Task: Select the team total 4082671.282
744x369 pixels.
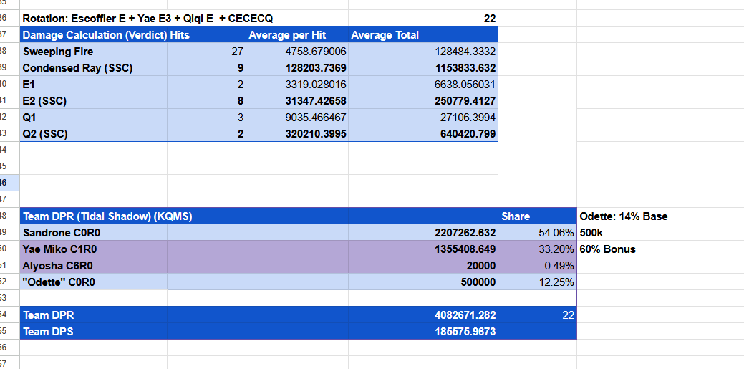Action: coord(422,315)
